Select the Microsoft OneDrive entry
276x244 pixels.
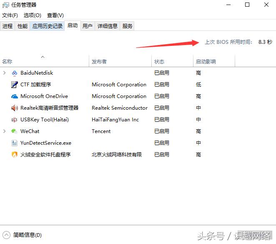(x=44, y=96)
